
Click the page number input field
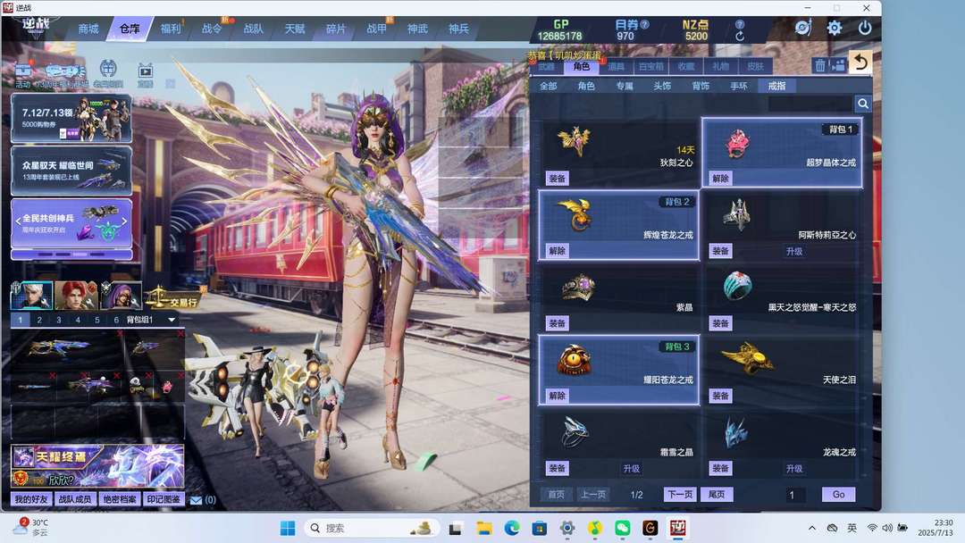coord(794,495)
